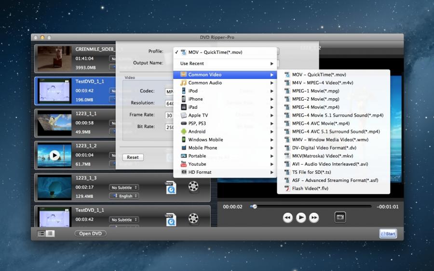Expand the Common Audio submenu arrow
The height and width of the screenshot is (271, 434).
272,83
